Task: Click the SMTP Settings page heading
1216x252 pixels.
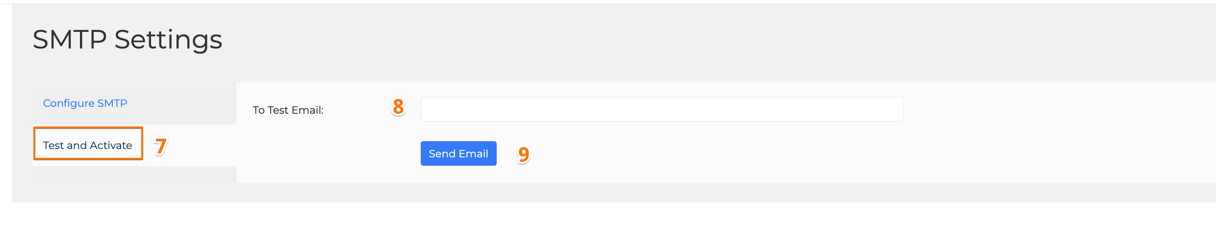Action: 127,39
